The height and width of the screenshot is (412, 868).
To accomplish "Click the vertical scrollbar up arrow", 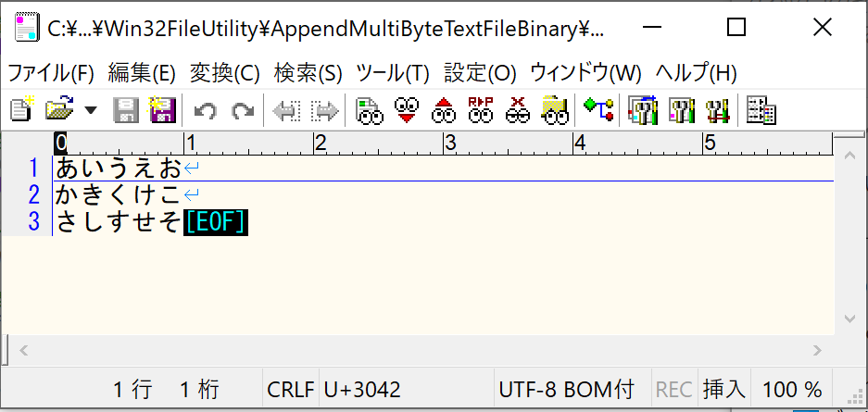I will click(849, 156).
